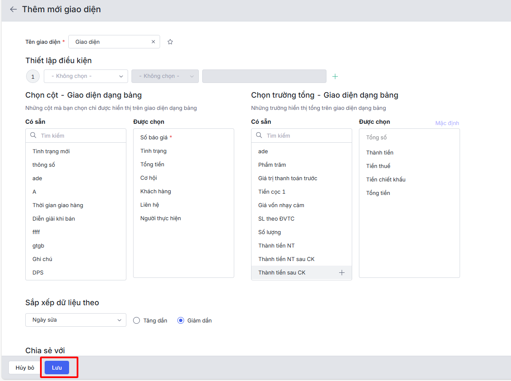The height and width of the screenshot is (381, 511).
Task: Focus the Tên giao diện name field
Action: tap(110, 42)
